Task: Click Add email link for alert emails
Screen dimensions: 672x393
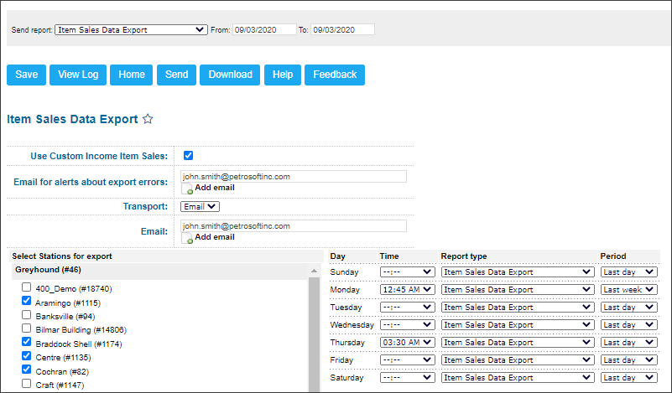Action: (215, 188)
